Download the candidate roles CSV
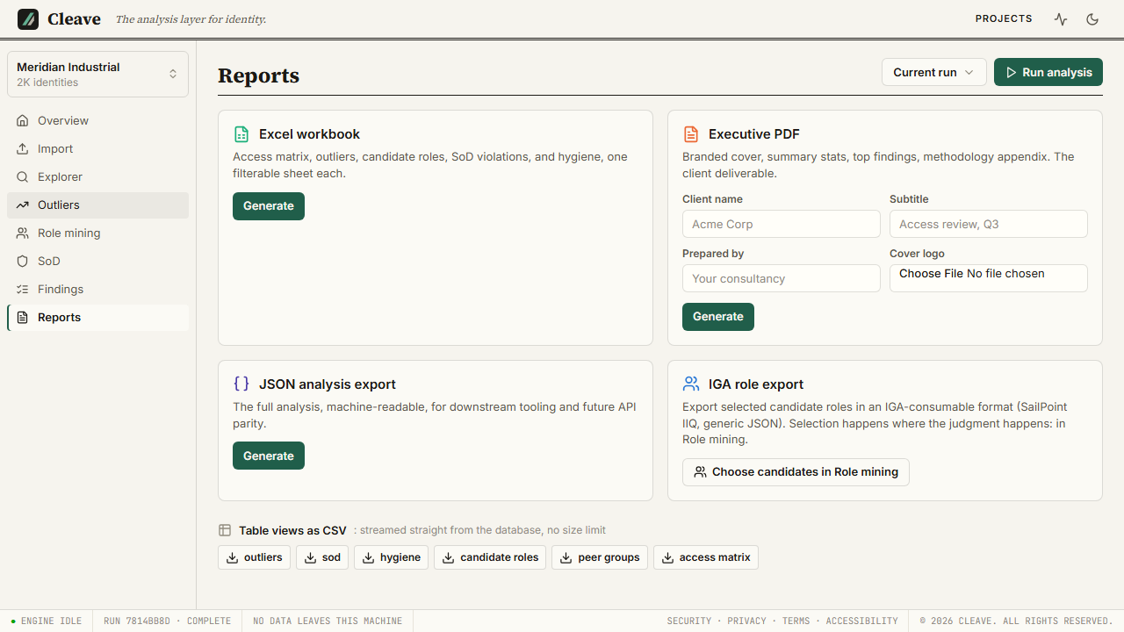 click(x=490, y=557)
